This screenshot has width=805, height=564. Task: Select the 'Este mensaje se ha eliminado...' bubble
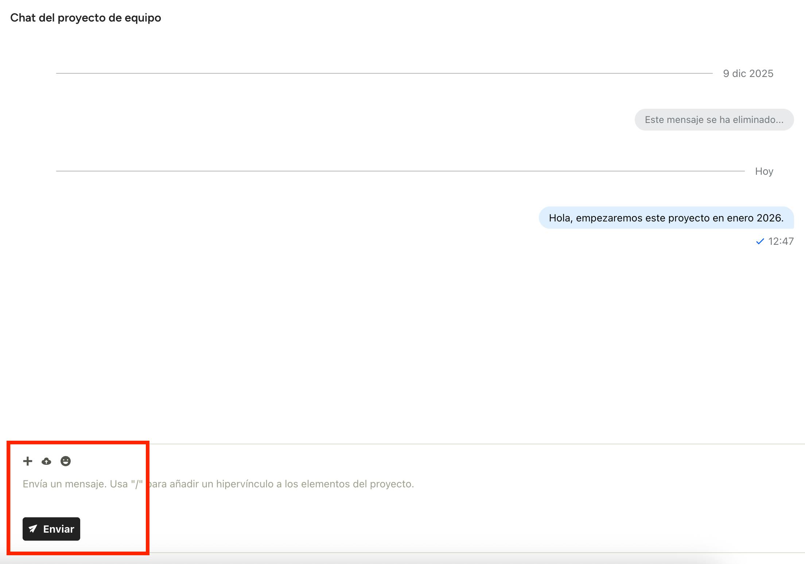(x=714, y=120)
